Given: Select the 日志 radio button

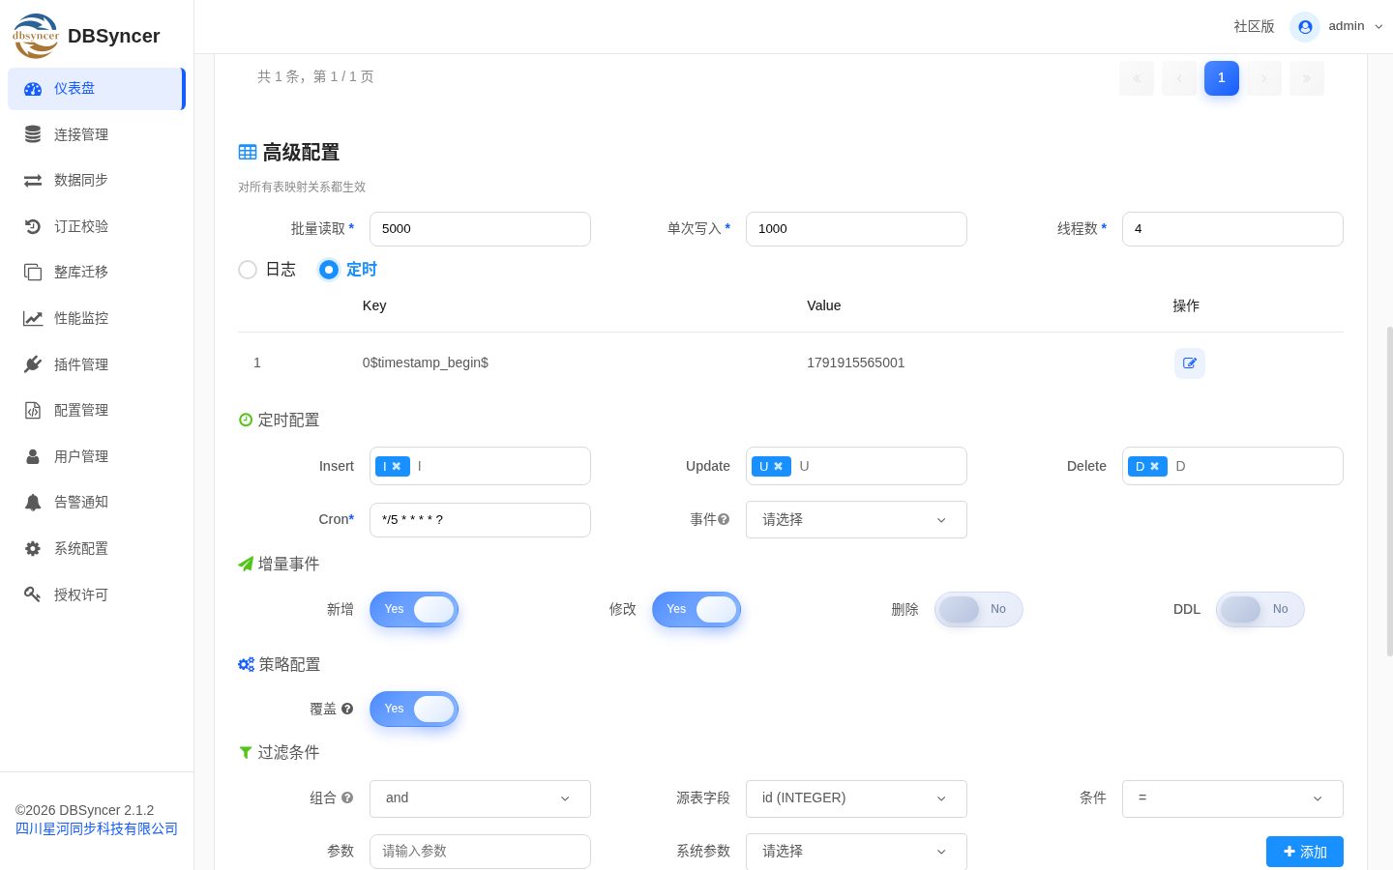Looking at the screenshot, I should pyautogui.click(x=248, y=270).
